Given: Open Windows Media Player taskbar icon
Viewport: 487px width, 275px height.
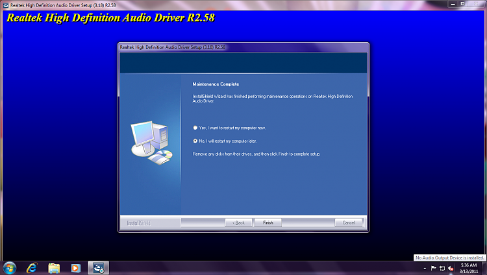Looking at the screenshot, I should [x=76, y=268].
